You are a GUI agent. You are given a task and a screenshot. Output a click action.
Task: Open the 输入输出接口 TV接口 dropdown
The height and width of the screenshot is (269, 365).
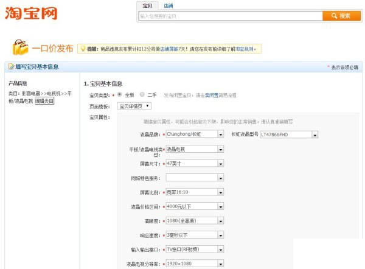195,250
